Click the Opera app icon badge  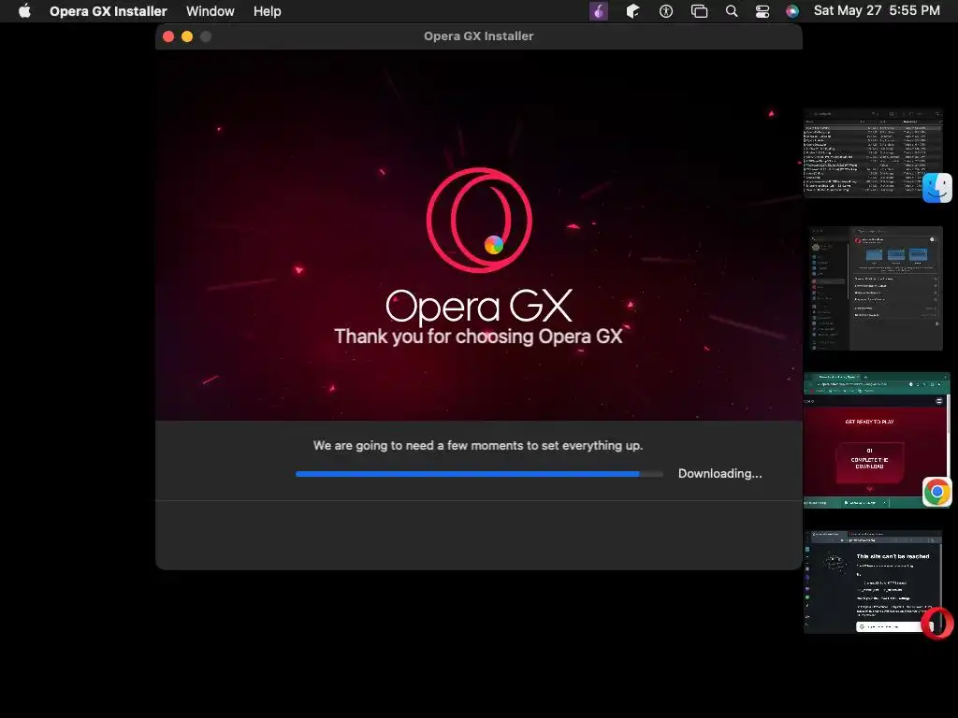(937, 623)
